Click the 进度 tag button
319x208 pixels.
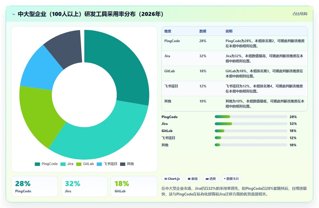tap(210, 179)
